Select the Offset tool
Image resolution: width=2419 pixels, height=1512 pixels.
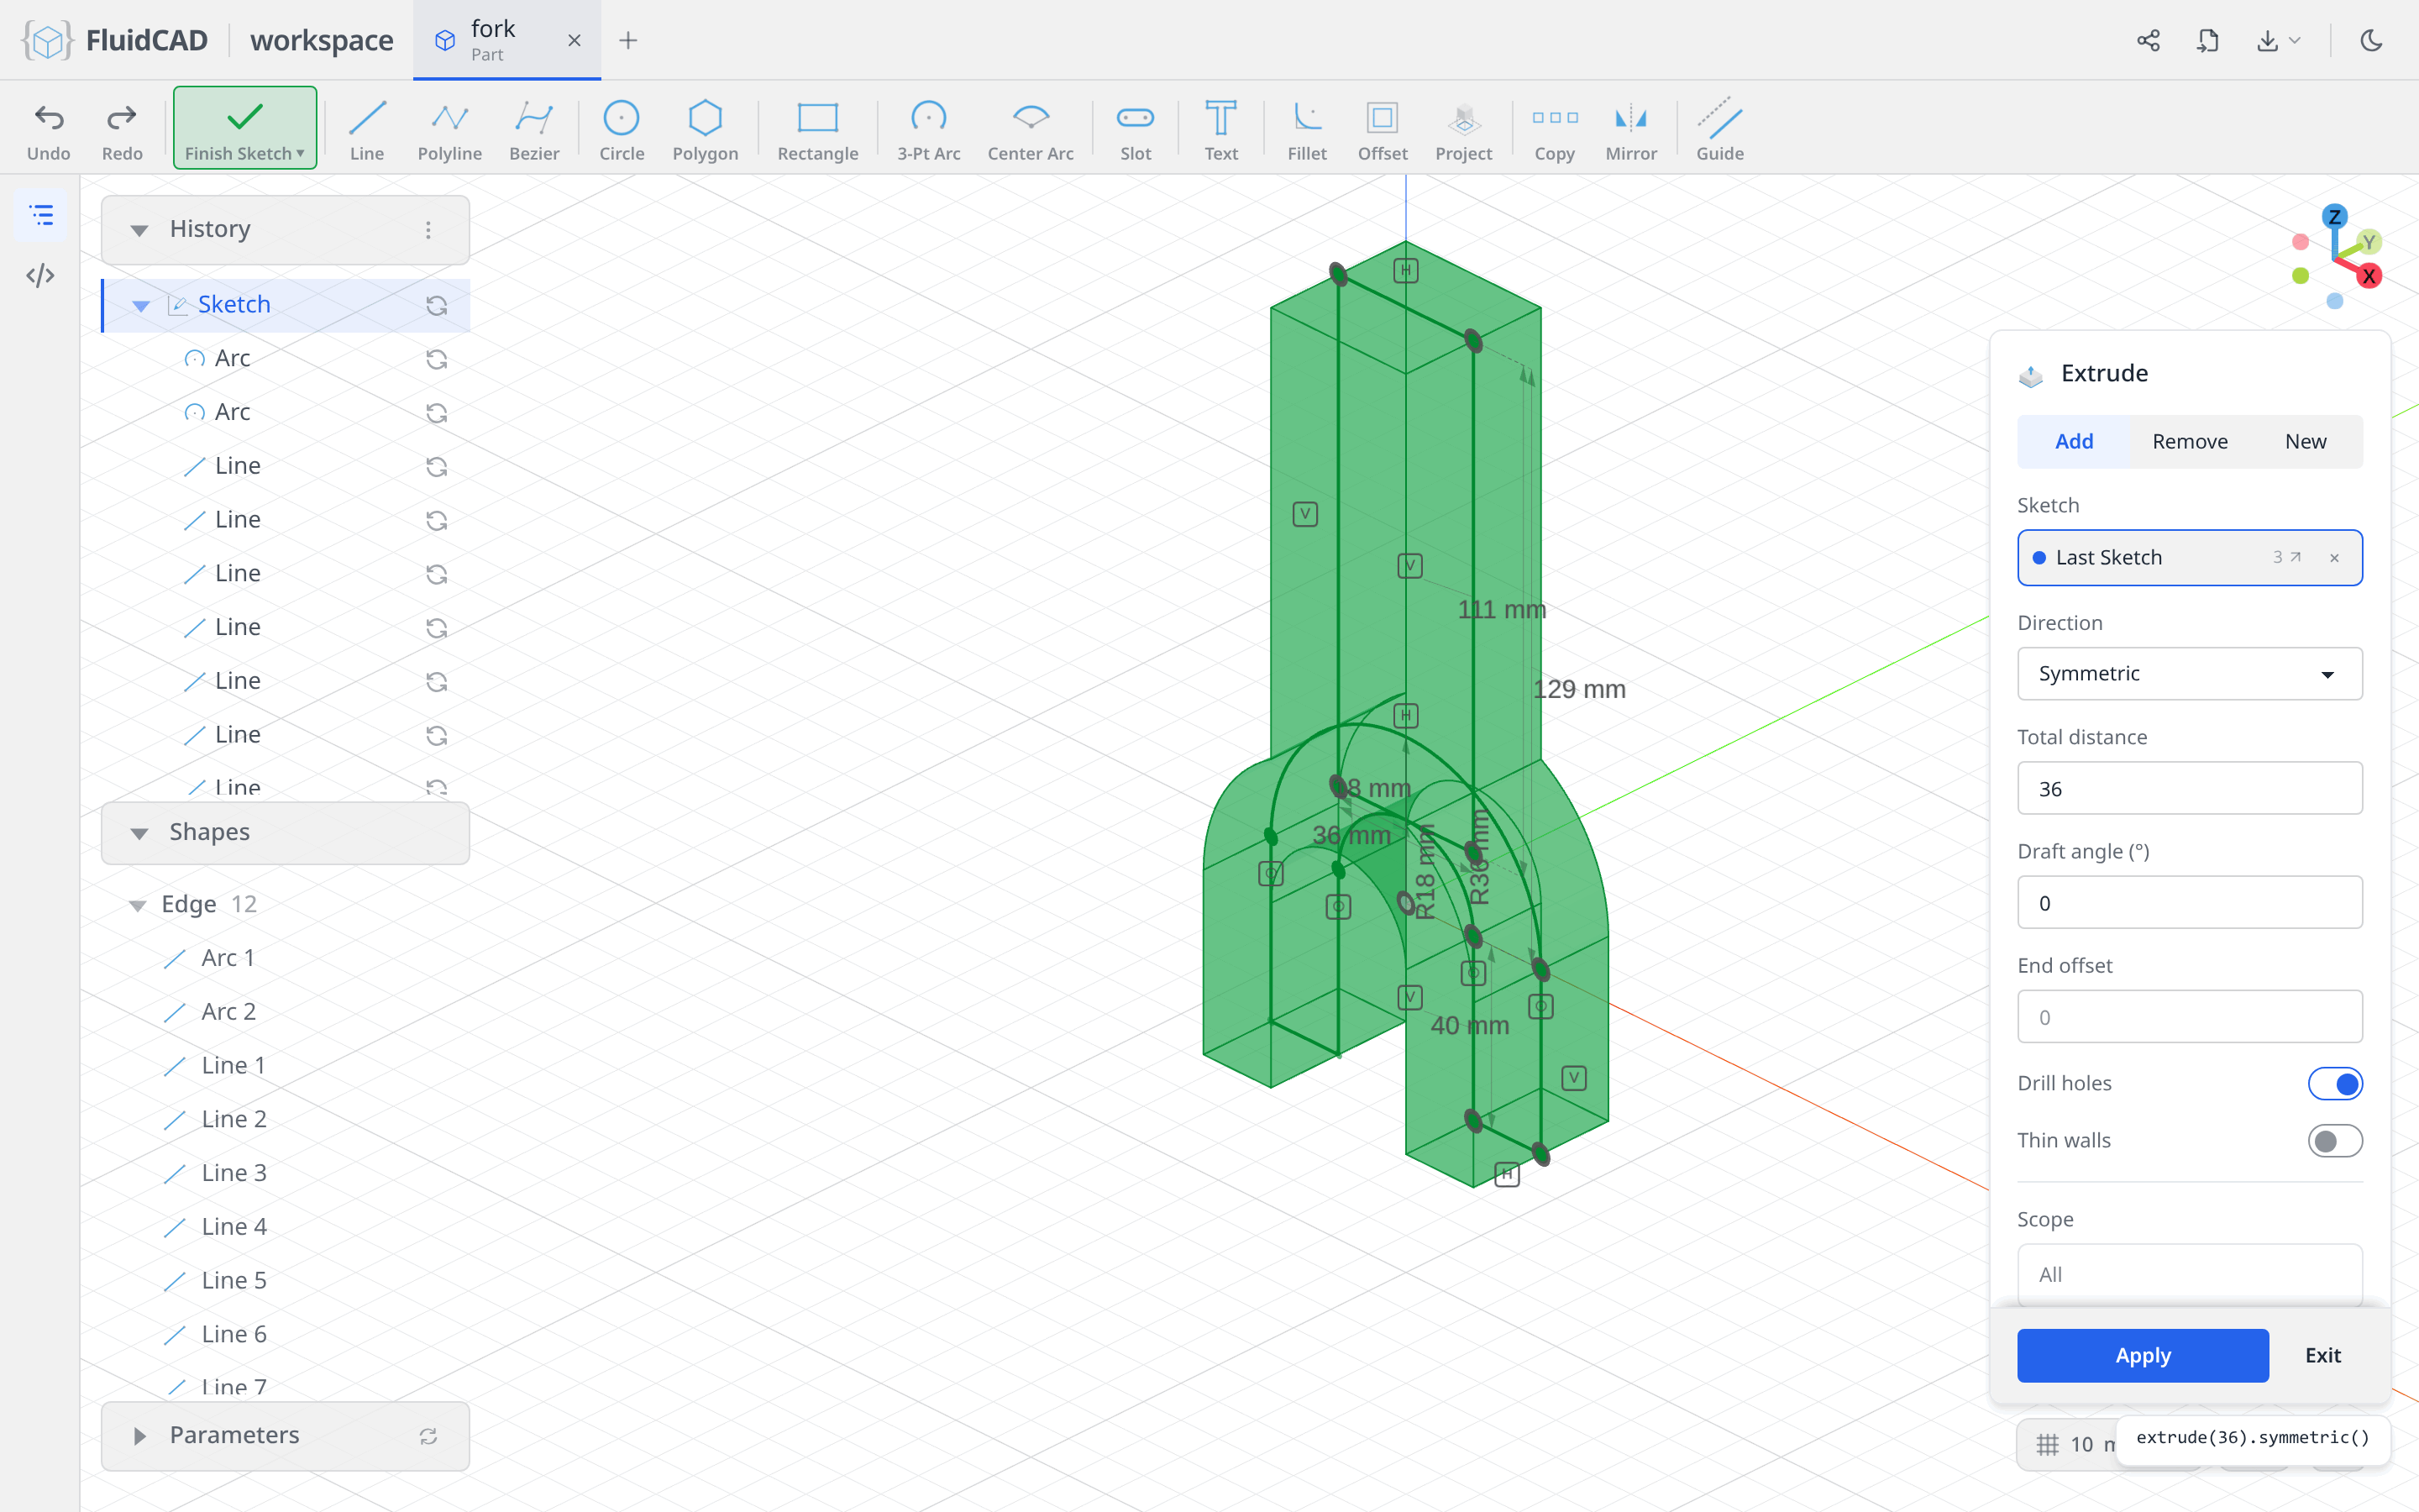(1383, 130)
